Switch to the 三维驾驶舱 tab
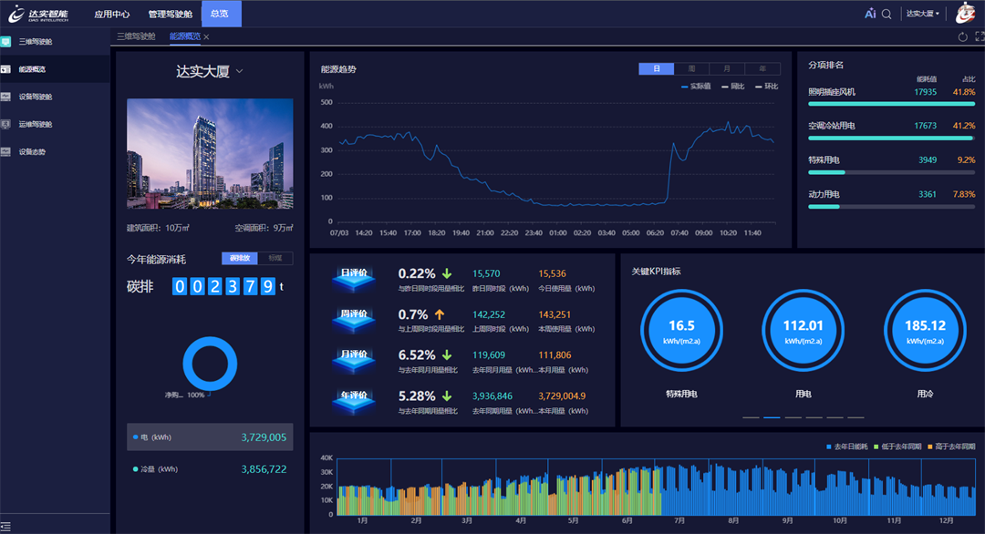 [135, 36]
